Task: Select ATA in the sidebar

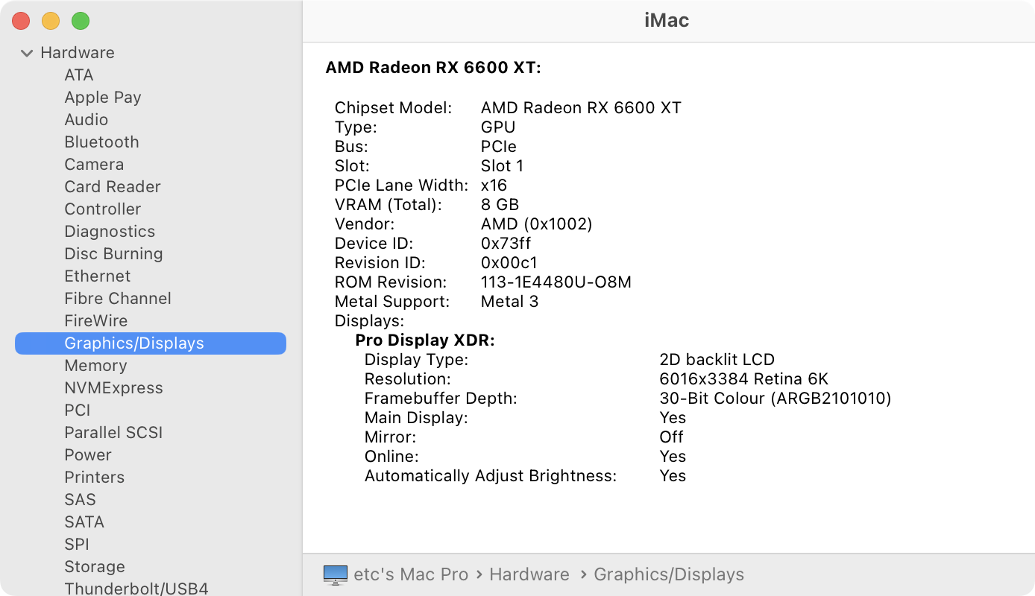Action: tap(78, 75)
